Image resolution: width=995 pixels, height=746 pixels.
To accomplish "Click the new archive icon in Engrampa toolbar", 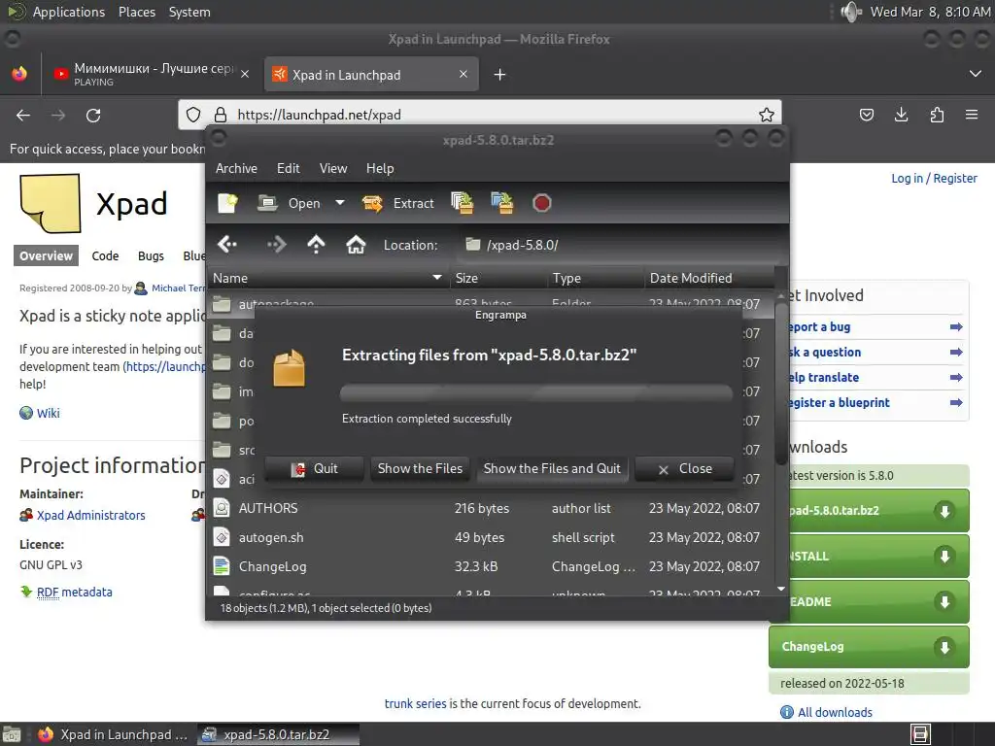I will click(x=227, y=203).
